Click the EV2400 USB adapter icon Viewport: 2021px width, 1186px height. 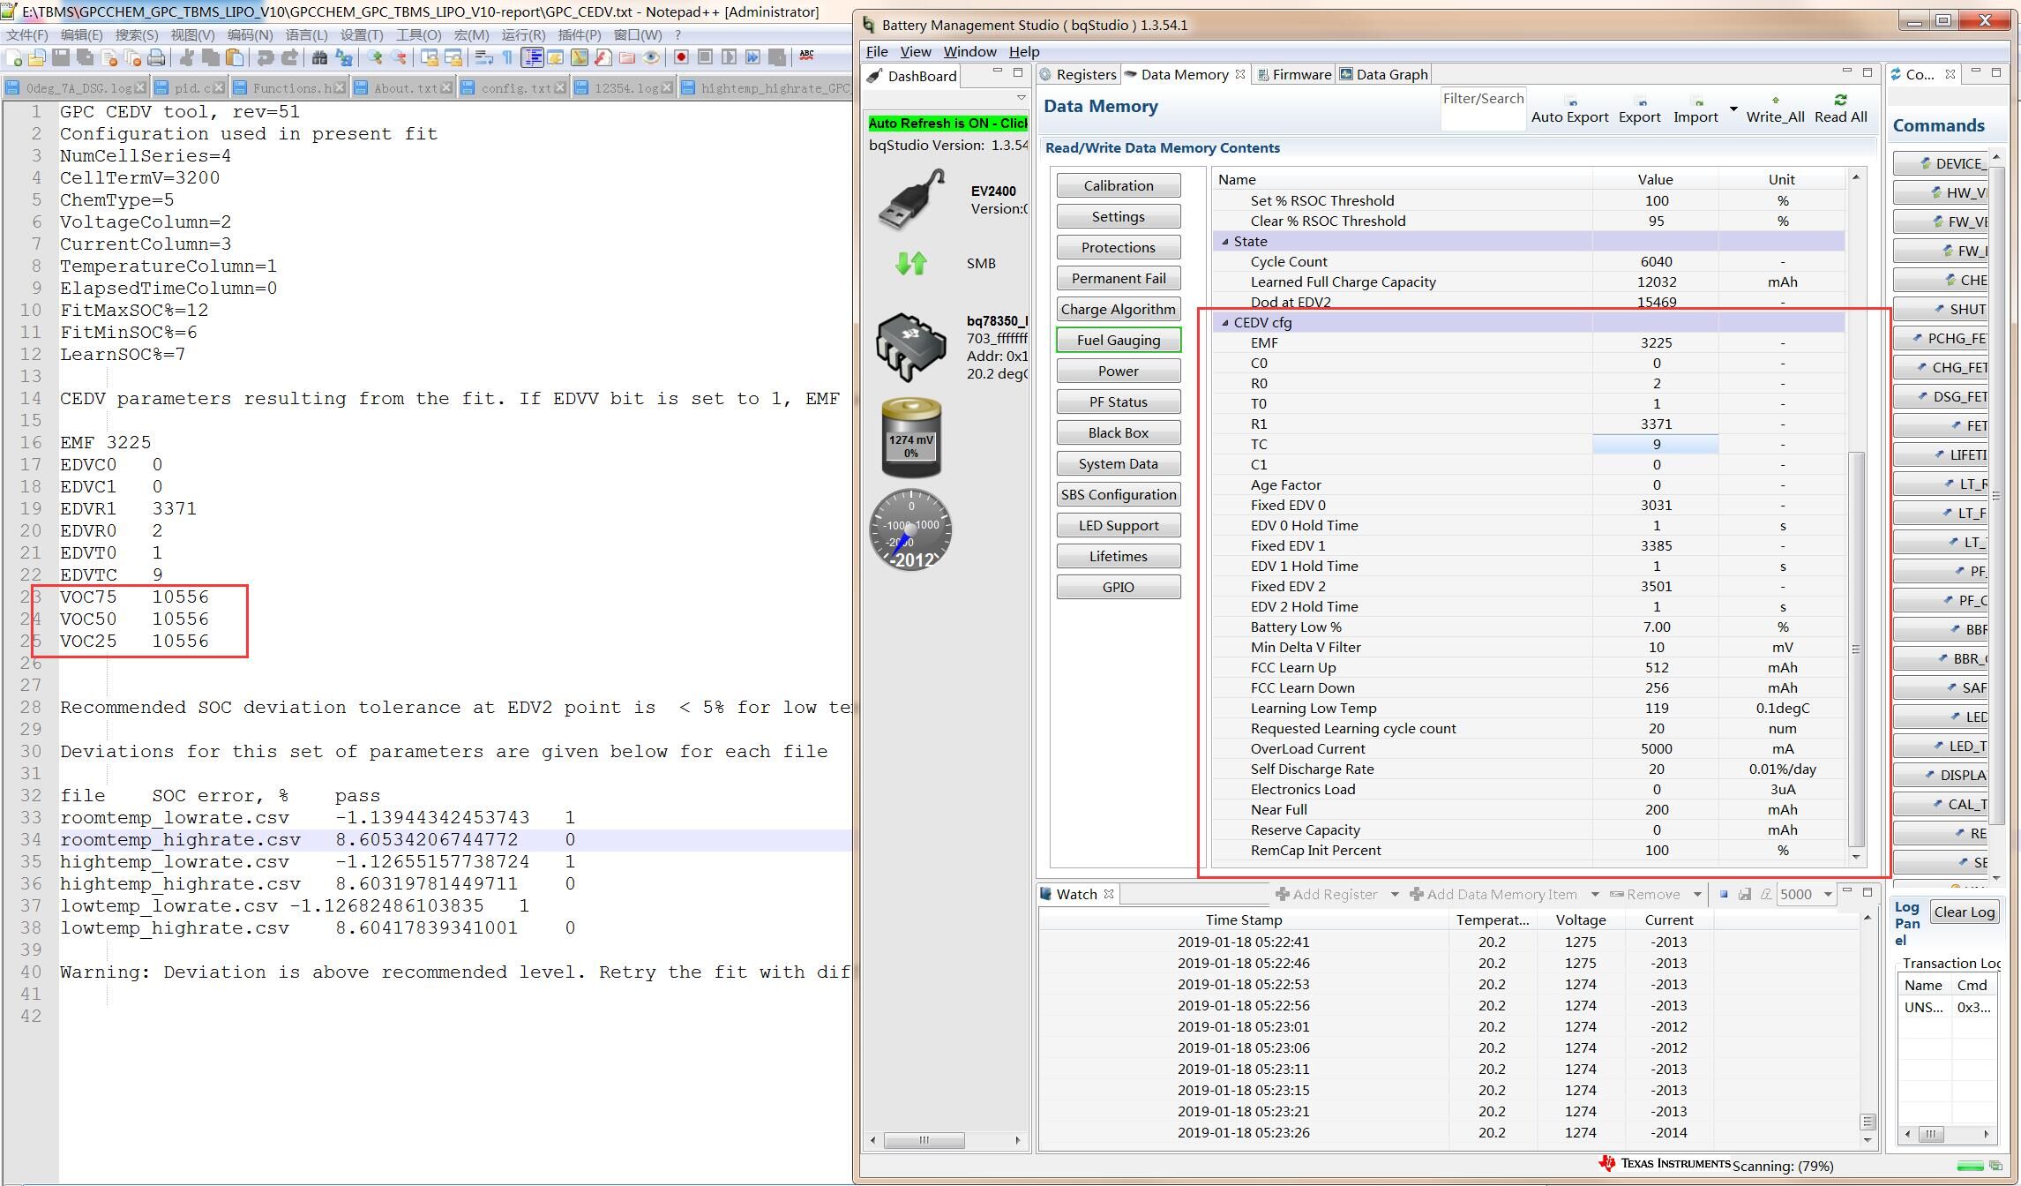911,199
